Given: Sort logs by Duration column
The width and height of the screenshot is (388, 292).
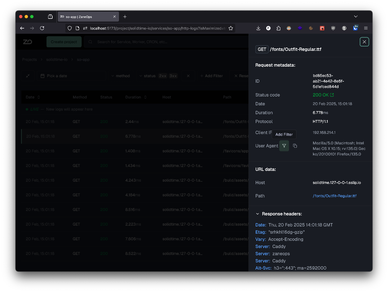Looking at the screenshot, I should pyautogui.click(x=136, y=97).
